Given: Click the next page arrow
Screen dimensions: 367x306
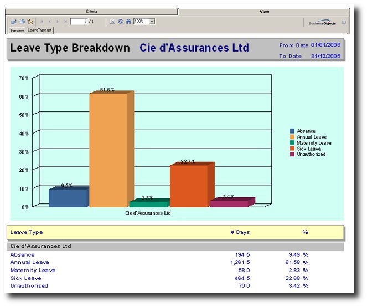Looking at the screenshot, I should pos(58,22).
